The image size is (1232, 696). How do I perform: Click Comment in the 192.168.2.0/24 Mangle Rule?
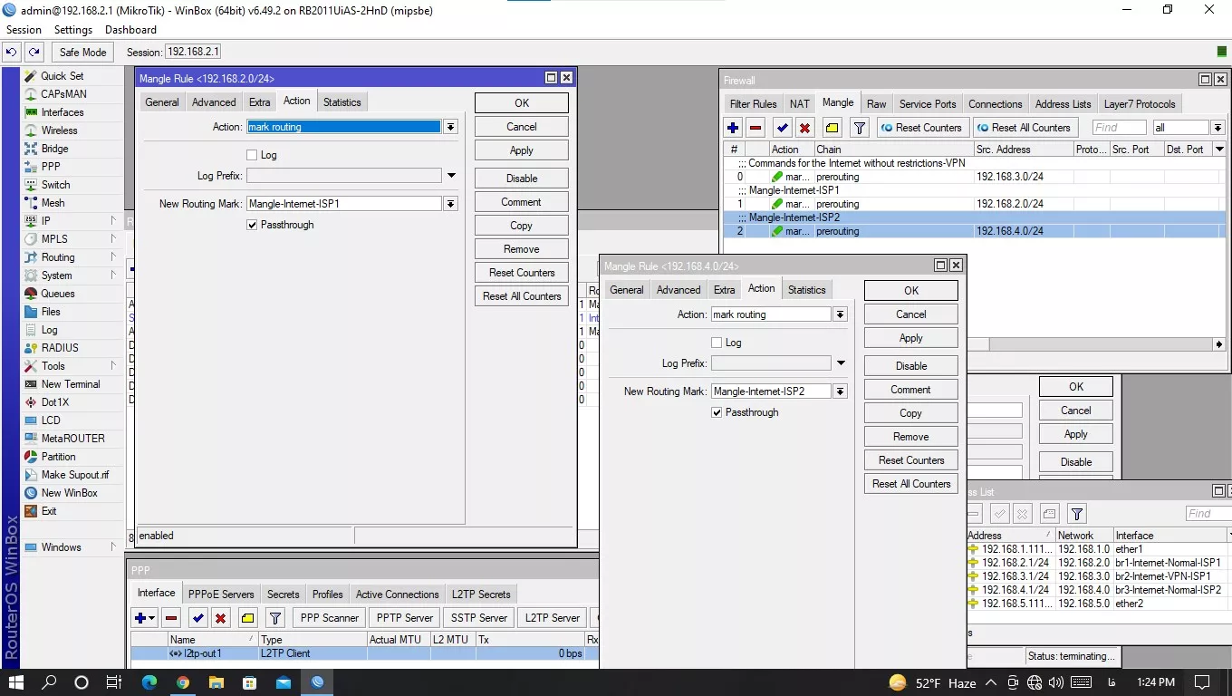(x=522, y=202)
